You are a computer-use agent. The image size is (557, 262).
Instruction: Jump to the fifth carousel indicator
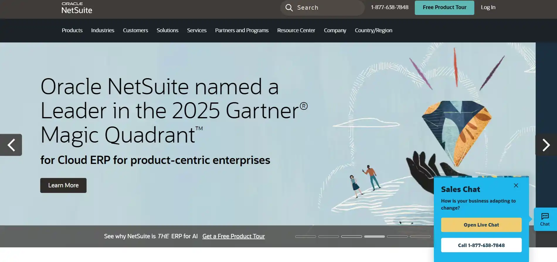397,236
